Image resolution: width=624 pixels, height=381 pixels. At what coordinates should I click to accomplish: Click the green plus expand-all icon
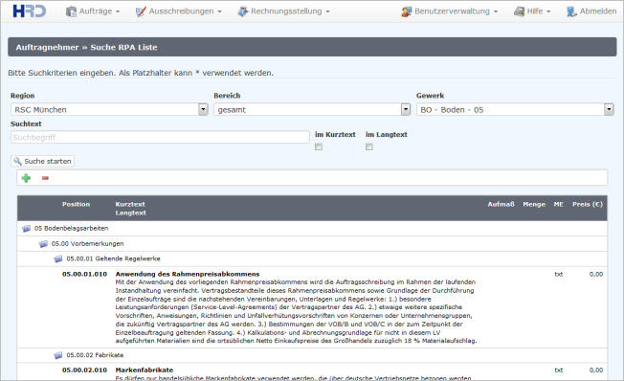click(26, 178)
